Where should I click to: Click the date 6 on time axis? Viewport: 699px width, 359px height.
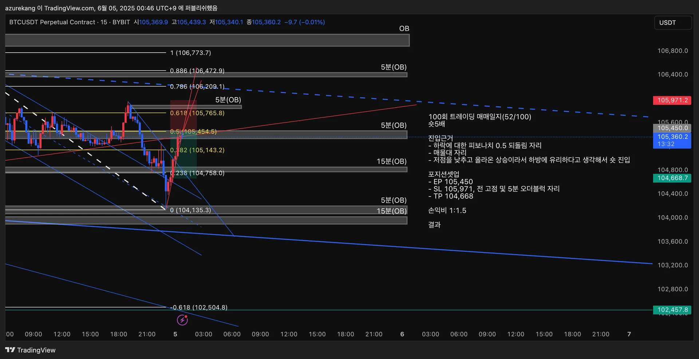(402, 334)
